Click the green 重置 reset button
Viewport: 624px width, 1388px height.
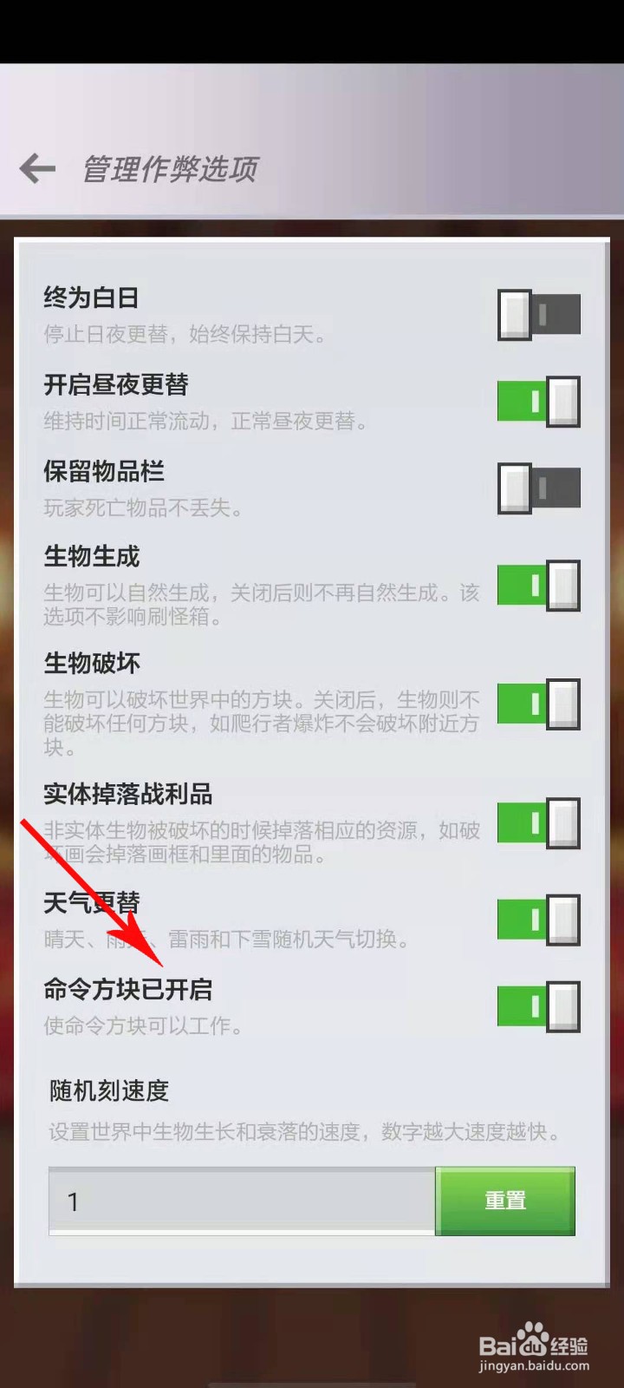click(x=505, y=1201)
